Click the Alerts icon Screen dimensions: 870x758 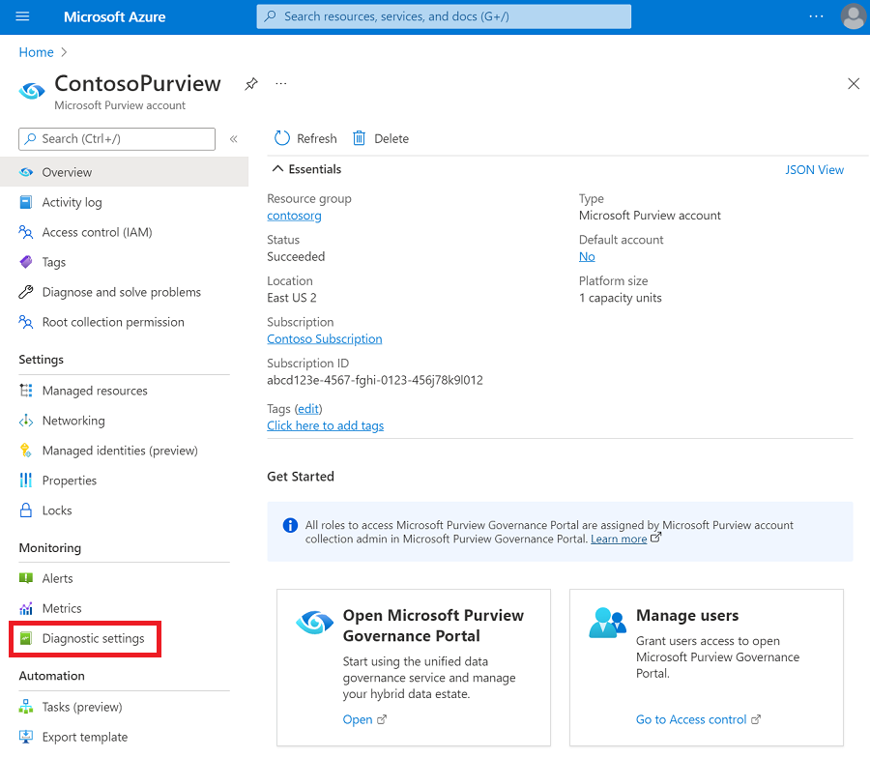(26, 578)
